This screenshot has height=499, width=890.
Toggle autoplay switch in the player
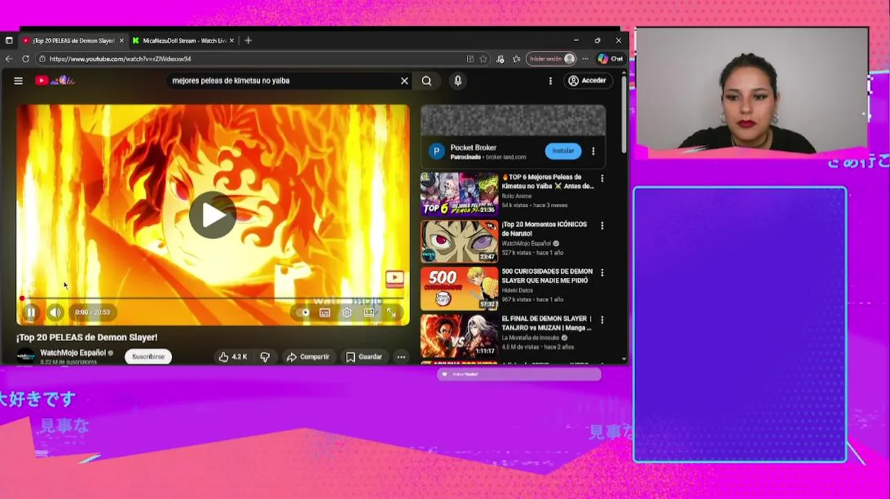(x=303, y=313)
